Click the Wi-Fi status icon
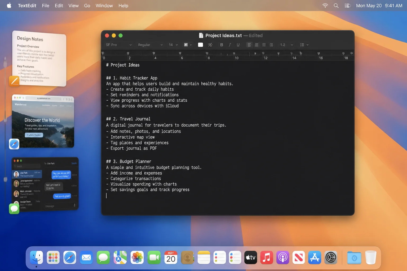The image size is (407, 271). coord(325,6)
